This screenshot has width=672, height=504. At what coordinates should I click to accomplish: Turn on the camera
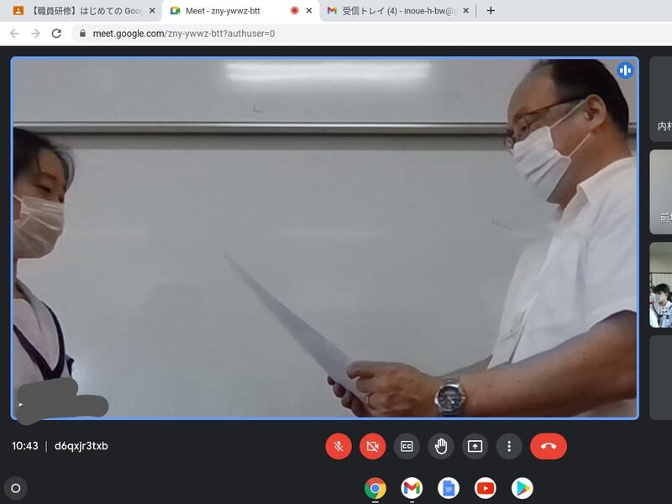[x=372, y=446]
